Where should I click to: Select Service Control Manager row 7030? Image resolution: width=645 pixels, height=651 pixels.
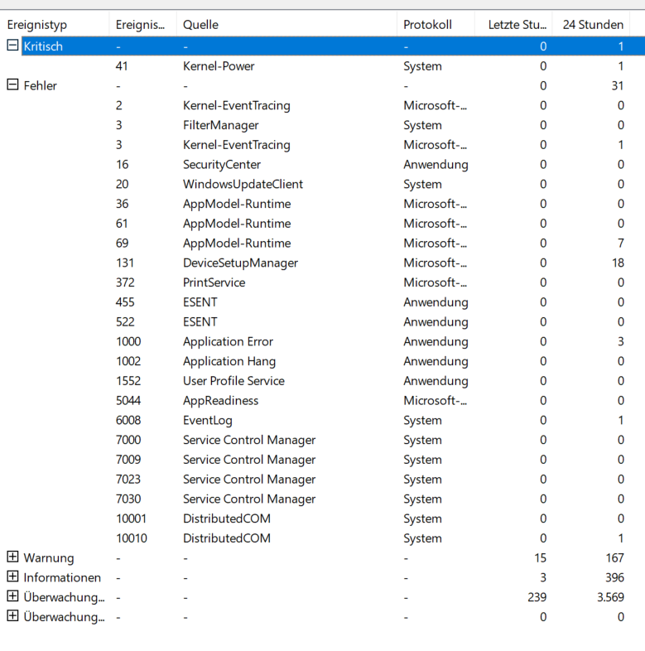coord(323,499)
